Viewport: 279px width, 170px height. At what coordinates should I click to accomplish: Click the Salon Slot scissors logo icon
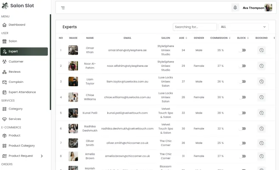5,5
